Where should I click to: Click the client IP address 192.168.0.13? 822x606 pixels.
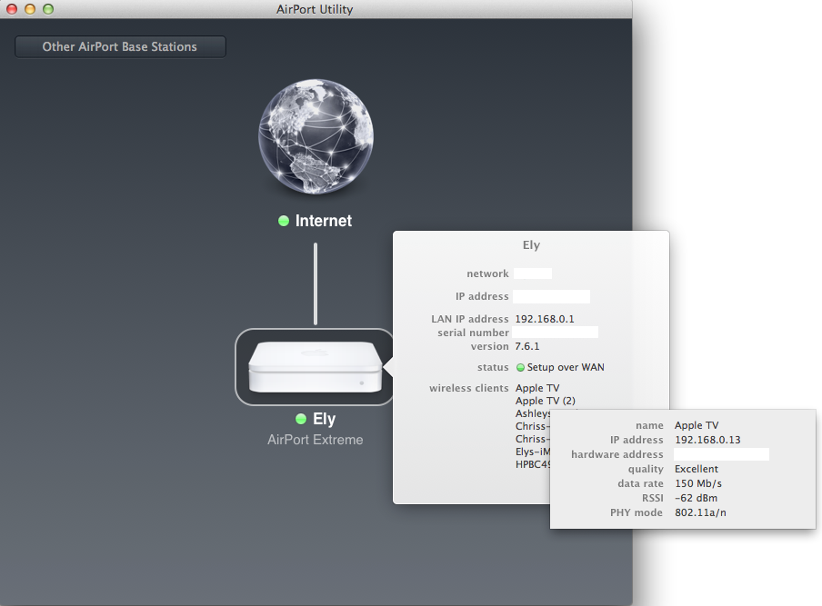[707, 440]
